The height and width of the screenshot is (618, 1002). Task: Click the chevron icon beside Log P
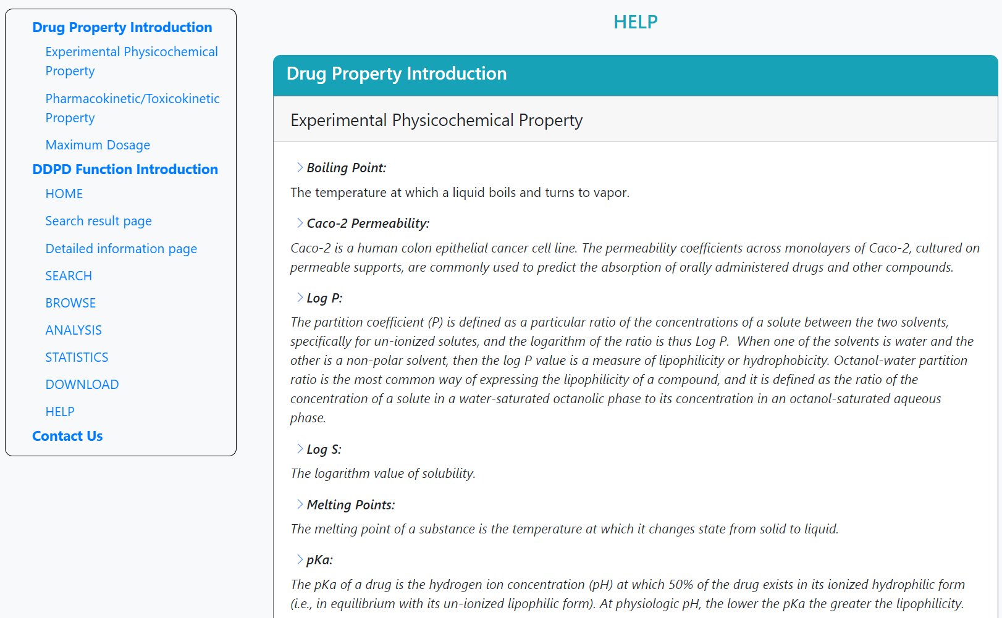click(x=300, y=298)
